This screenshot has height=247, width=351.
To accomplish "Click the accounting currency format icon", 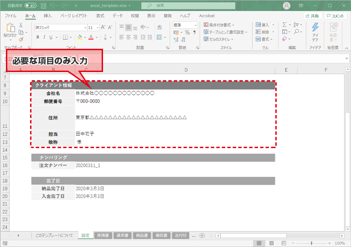I will [176, 33].
